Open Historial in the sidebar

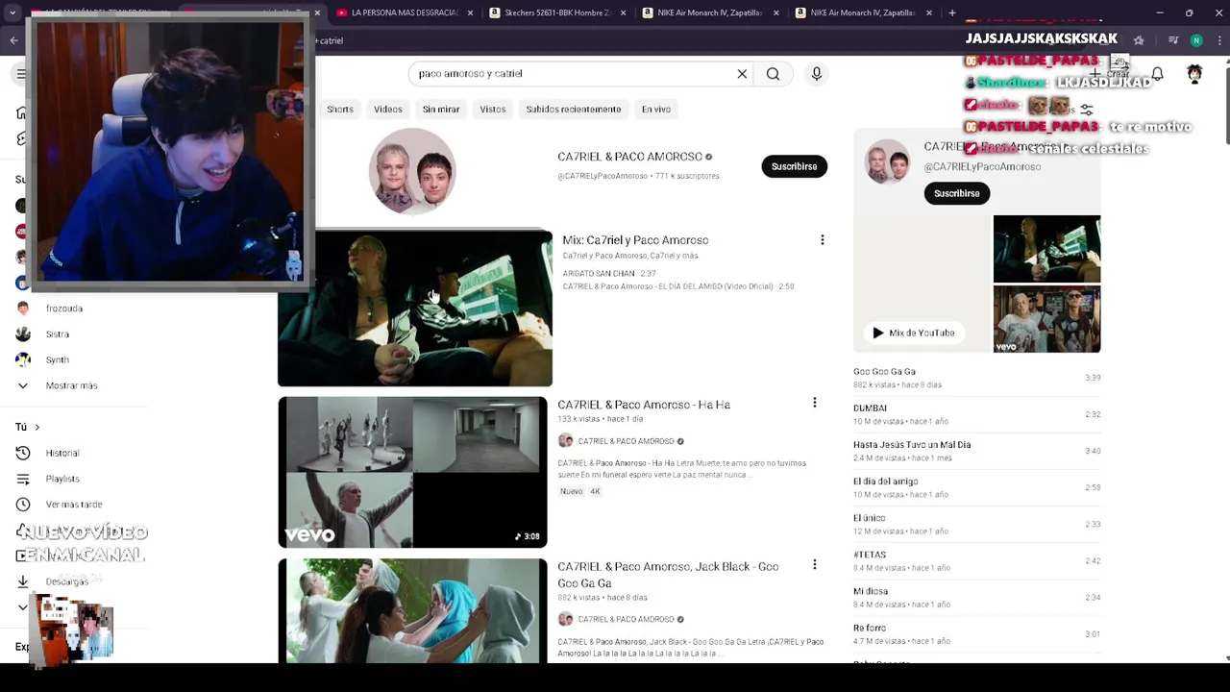(x=62, y=453)
